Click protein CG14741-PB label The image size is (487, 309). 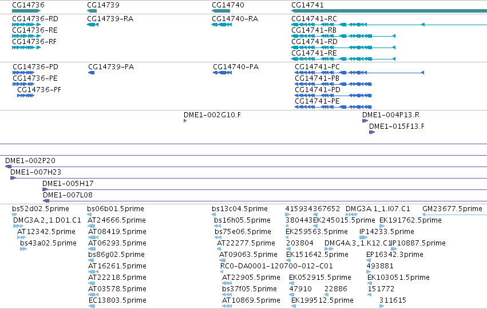[317, 78]
